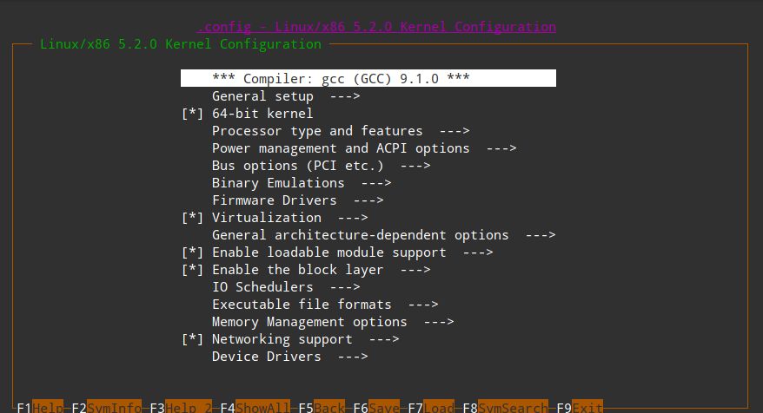Toggle the Enable the block layer checkbox
The image size is (763, 413).
[192, 270]
